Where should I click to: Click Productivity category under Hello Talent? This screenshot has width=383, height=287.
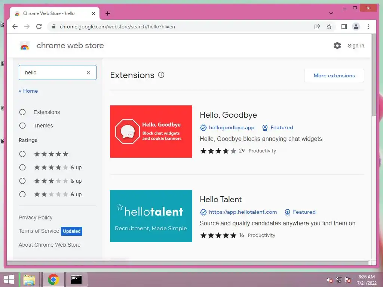[261, 235]
